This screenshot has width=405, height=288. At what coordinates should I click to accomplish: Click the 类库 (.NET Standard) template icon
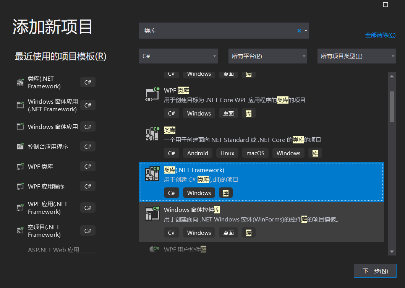coord(152,134)
